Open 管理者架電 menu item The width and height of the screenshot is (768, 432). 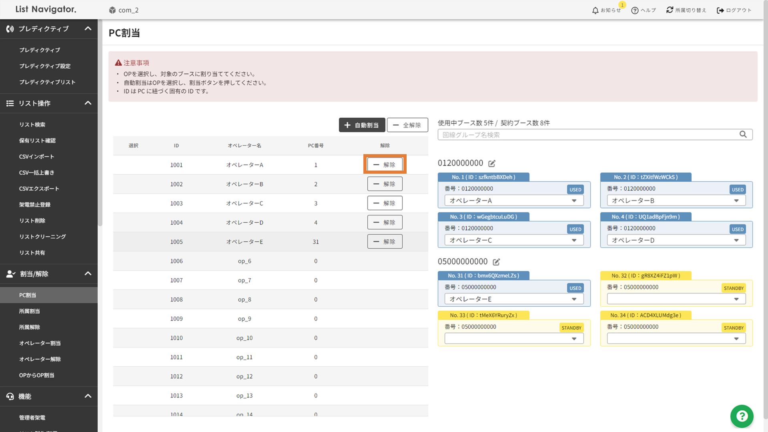(x=32, y=418)
